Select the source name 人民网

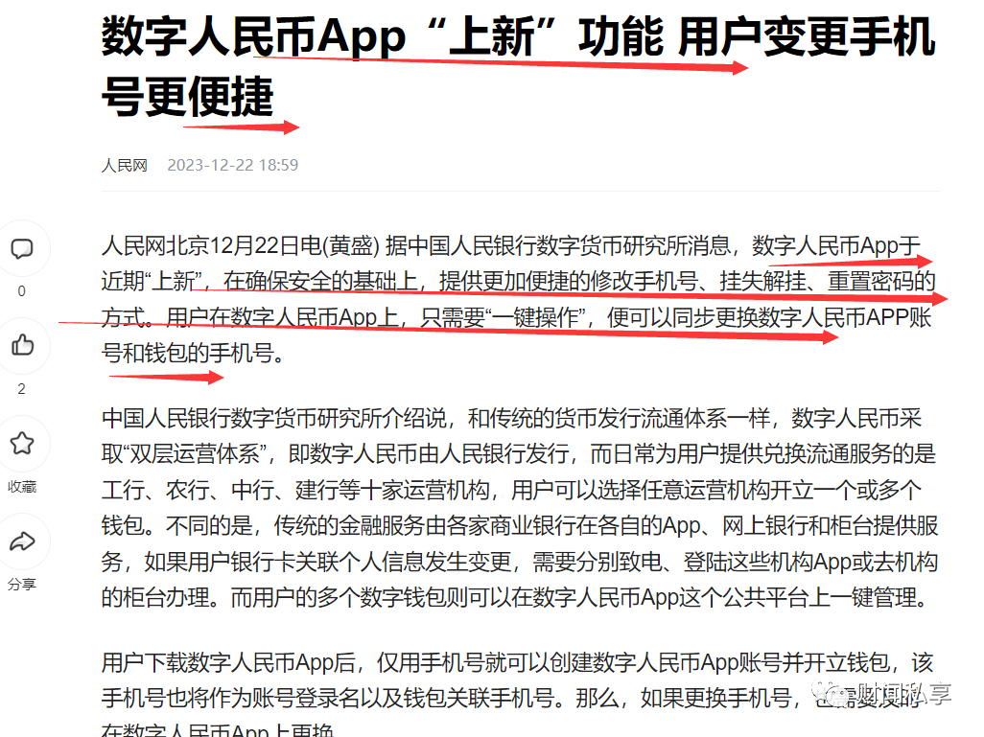tap(124, 164)
